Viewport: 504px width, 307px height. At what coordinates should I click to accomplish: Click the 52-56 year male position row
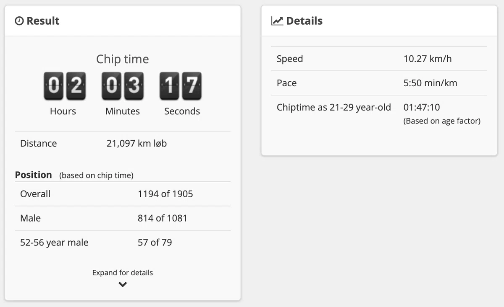click(123, 243)
